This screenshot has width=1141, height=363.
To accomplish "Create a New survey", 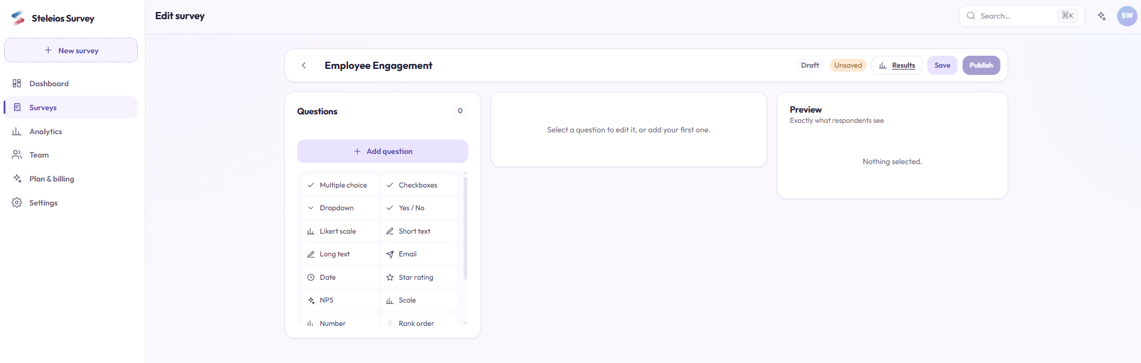I will click(x=71, y=50).
